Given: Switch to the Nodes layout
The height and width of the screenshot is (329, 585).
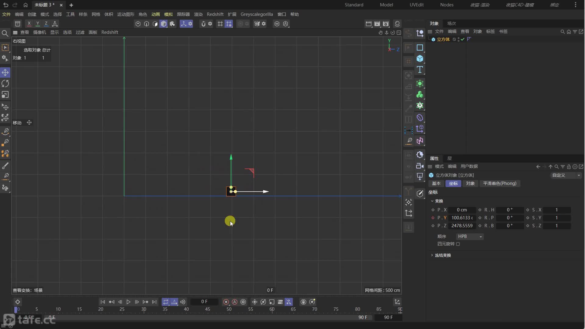Looking at the screenshot, I should click(447, 5).
